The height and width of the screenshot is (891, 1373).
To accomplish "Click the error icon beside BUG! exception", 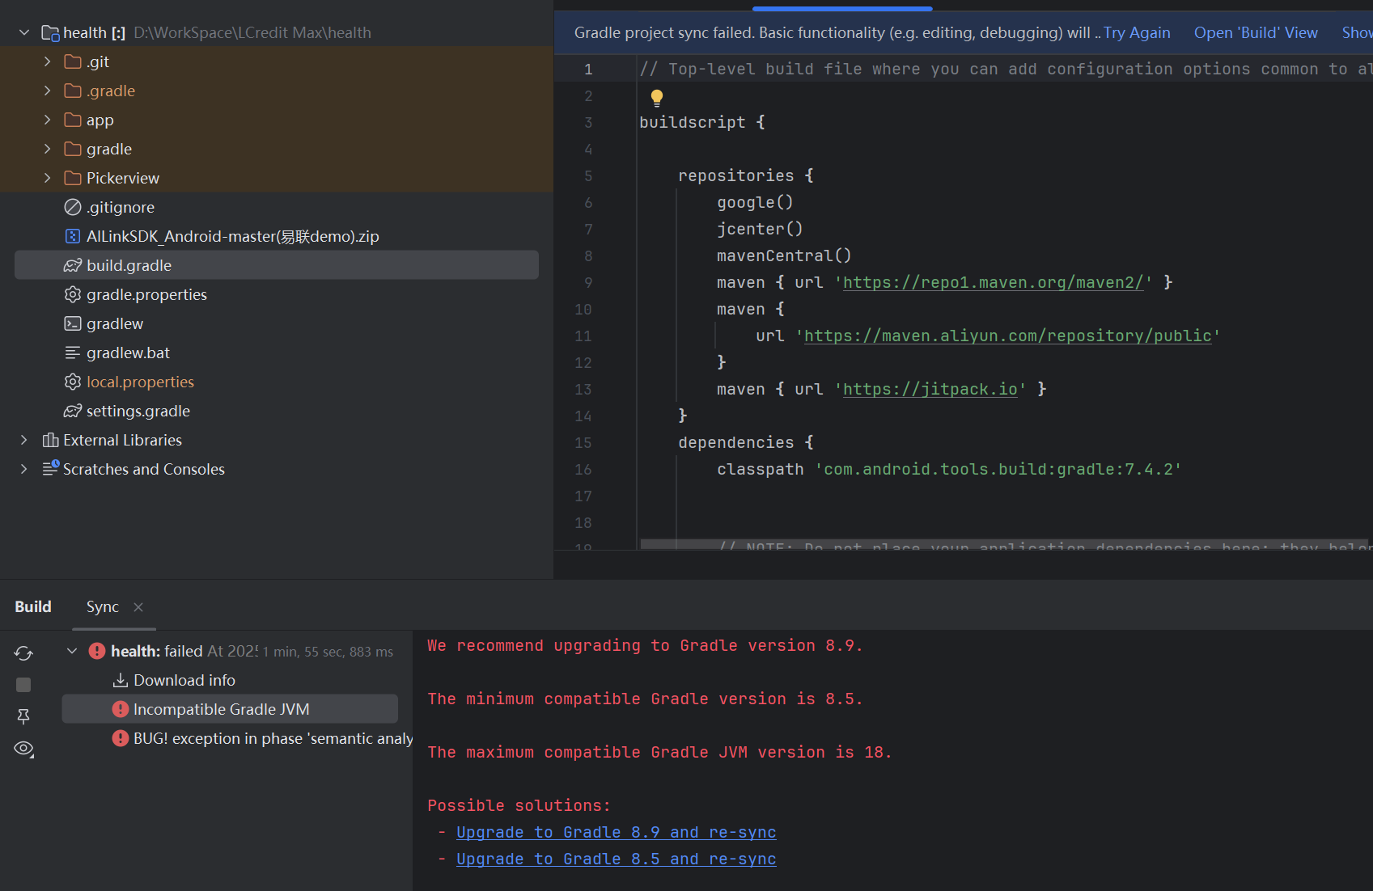I will coord(121,738).
